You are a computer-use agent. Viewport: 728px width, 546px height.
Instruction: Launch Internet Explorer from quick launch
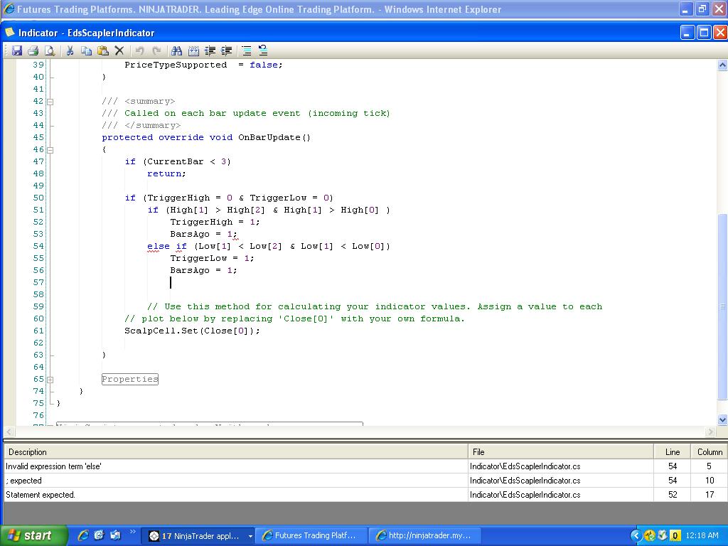(x=84, y=535)
